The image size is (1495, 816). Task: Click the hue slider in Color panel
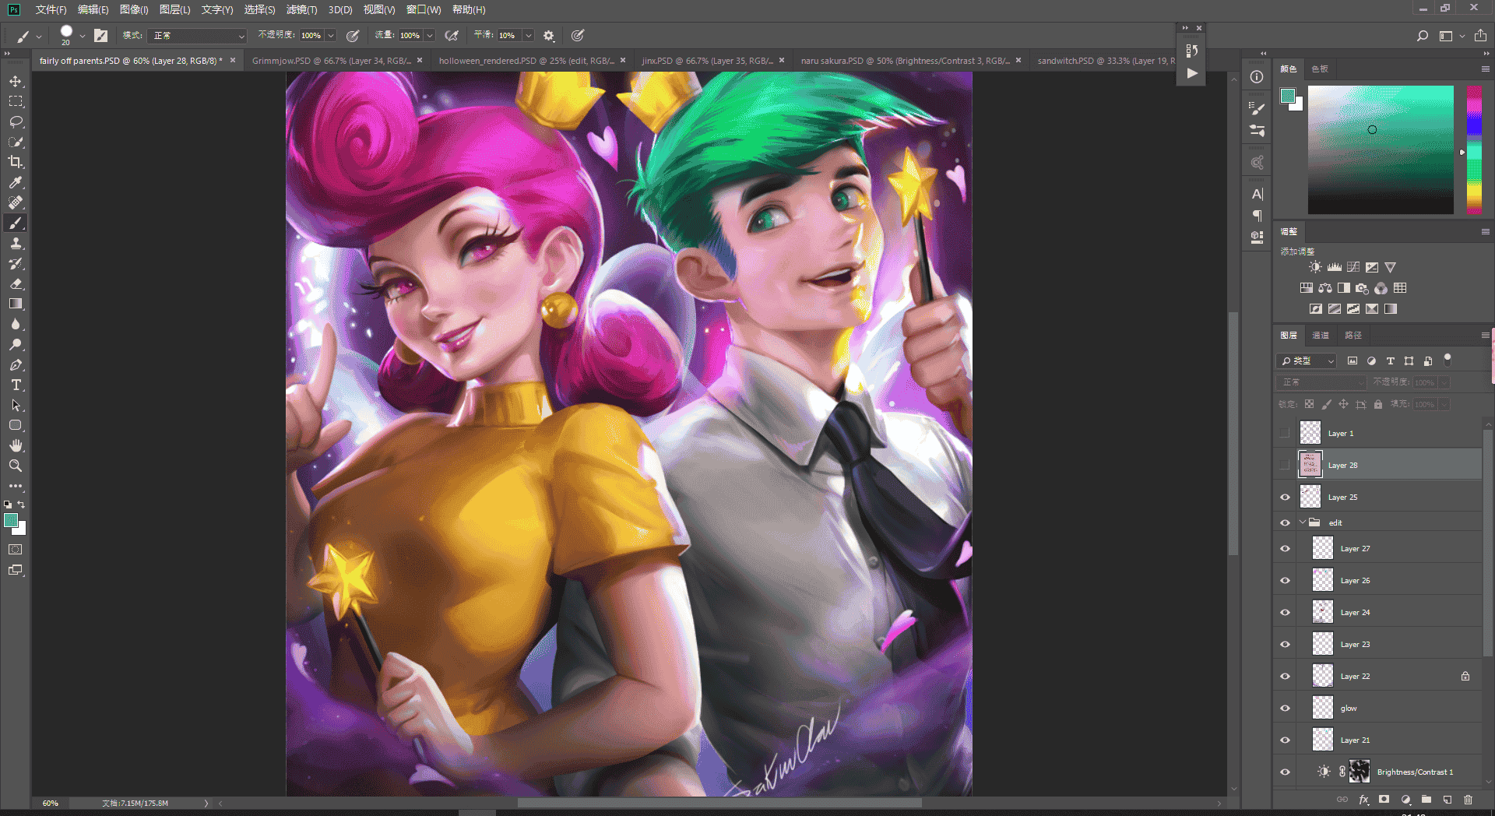click(x=1474, y=149)
